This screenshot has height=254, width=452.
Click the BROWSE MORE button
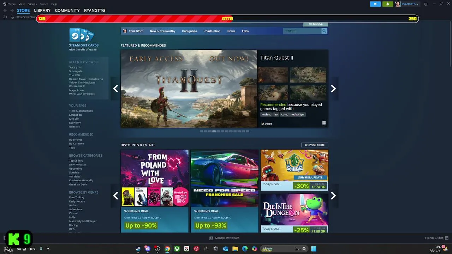(315, 145)
